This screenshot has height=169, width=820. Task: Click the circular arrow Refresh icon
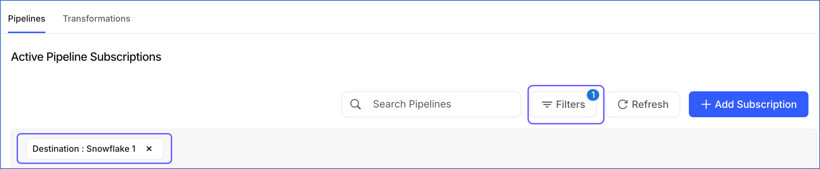pyautogui.click(x=623, y=105)
